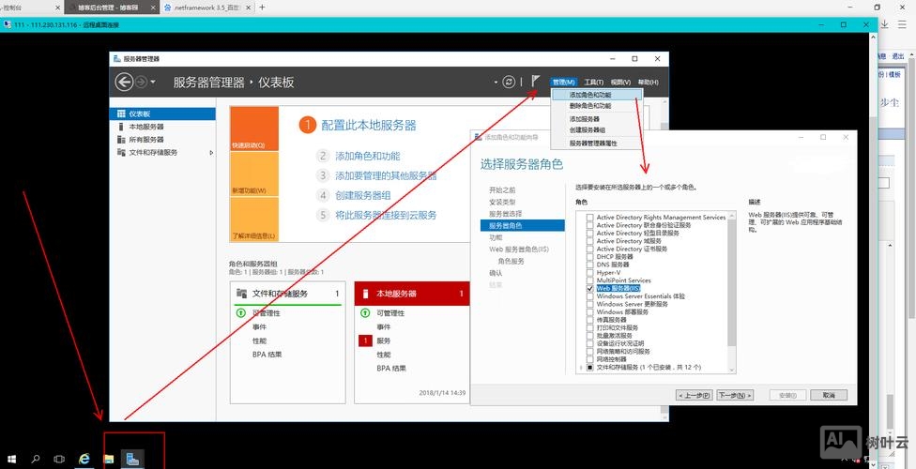Go to wizard step 确认
Screen dimensions: 916x469
[x=496, y=273]
